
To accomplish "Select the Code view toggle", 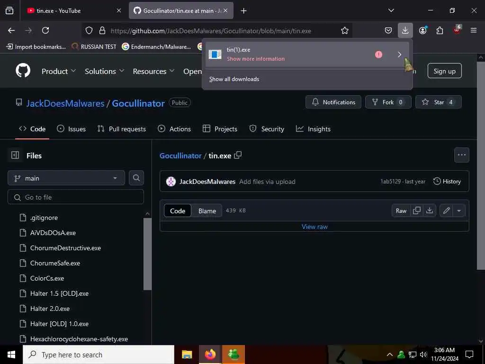I will coord(178,211).
